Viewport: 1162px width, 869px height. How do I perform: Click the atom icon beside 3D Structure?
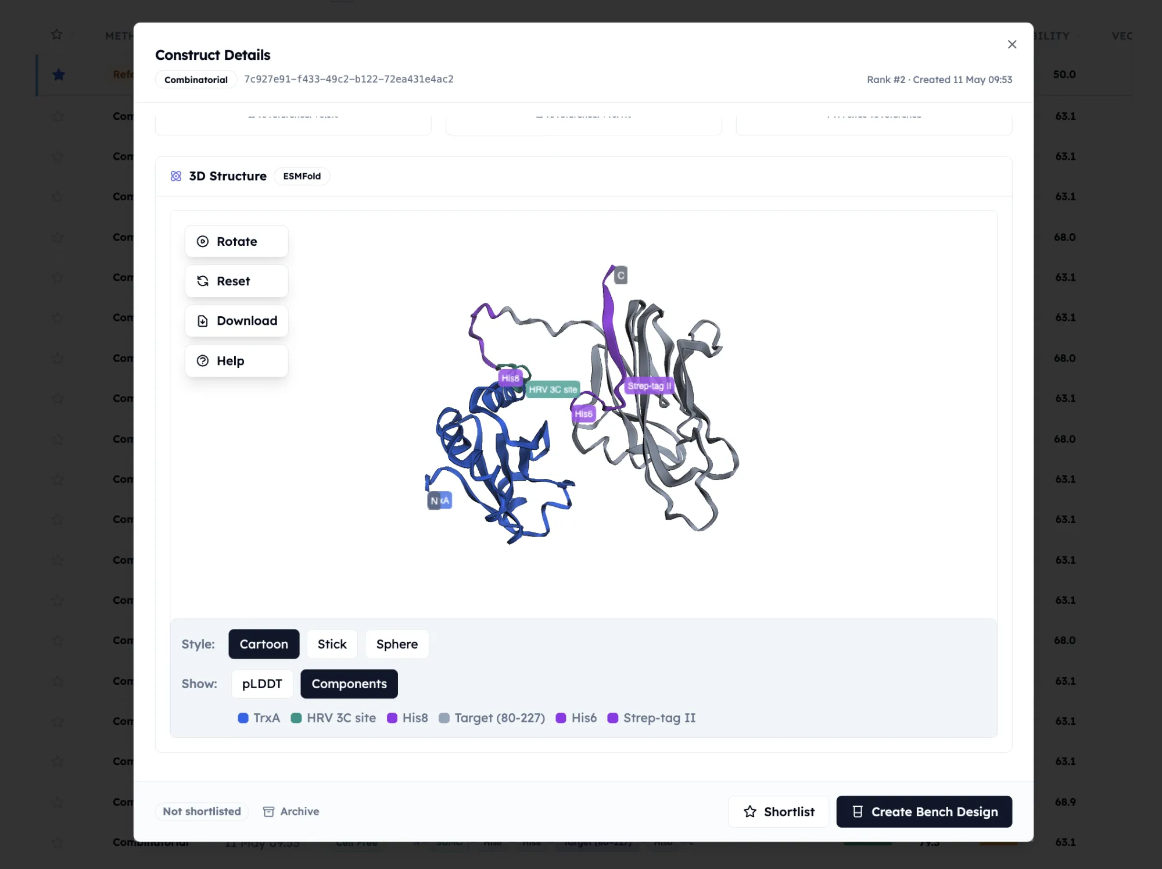tap(176, 176)
